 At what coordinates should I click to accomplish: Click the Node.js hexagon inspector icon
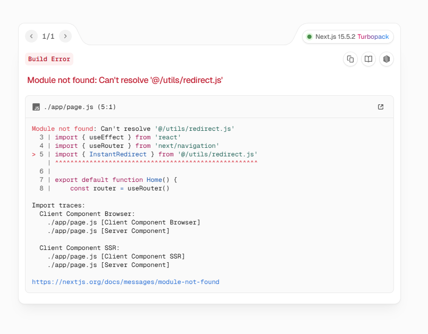[x=387, y=59]
